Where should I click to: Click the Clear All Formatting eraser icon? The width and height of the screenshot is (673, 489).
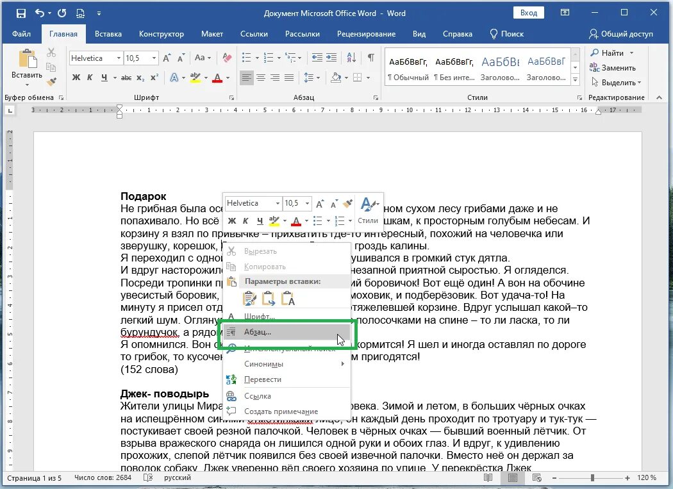coord(227,58)
